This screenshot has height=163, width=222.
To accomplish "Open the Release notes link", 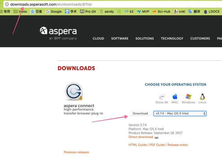I will click(178, 145).
